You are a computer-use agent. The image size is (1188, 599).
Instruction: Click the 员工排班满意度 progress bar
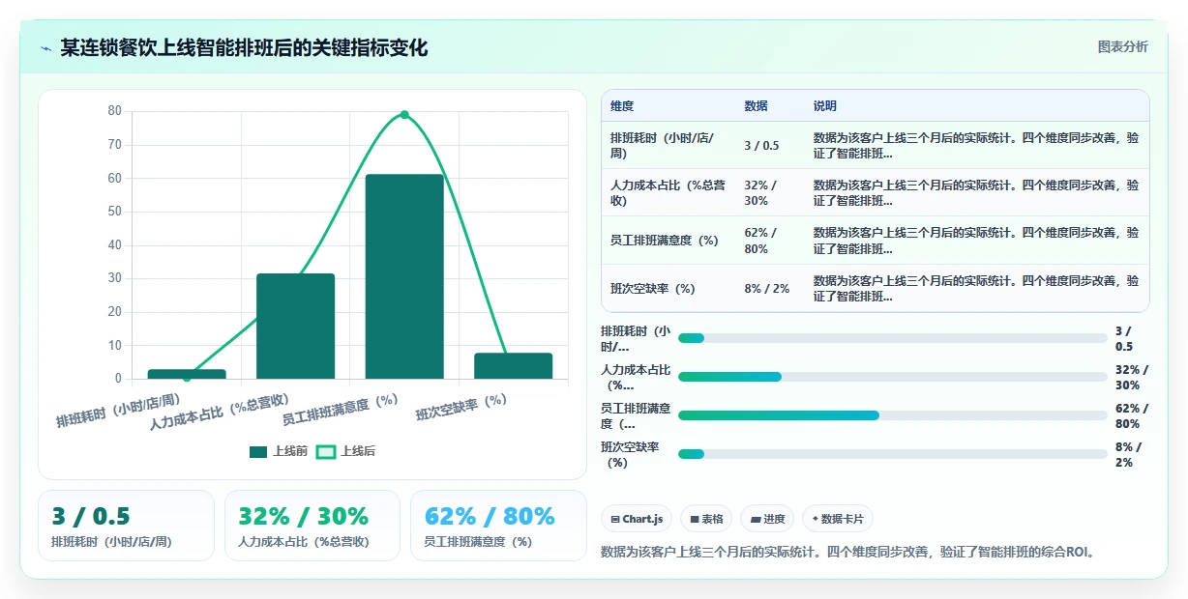click(892, 415)
